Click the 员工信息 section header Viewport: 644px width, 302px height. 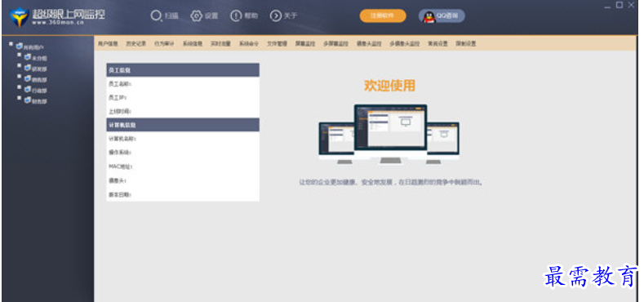point(183,70)
